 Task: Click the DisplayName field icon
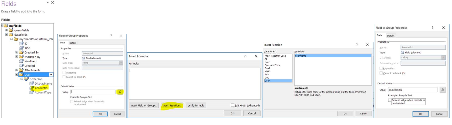(32, 83)
